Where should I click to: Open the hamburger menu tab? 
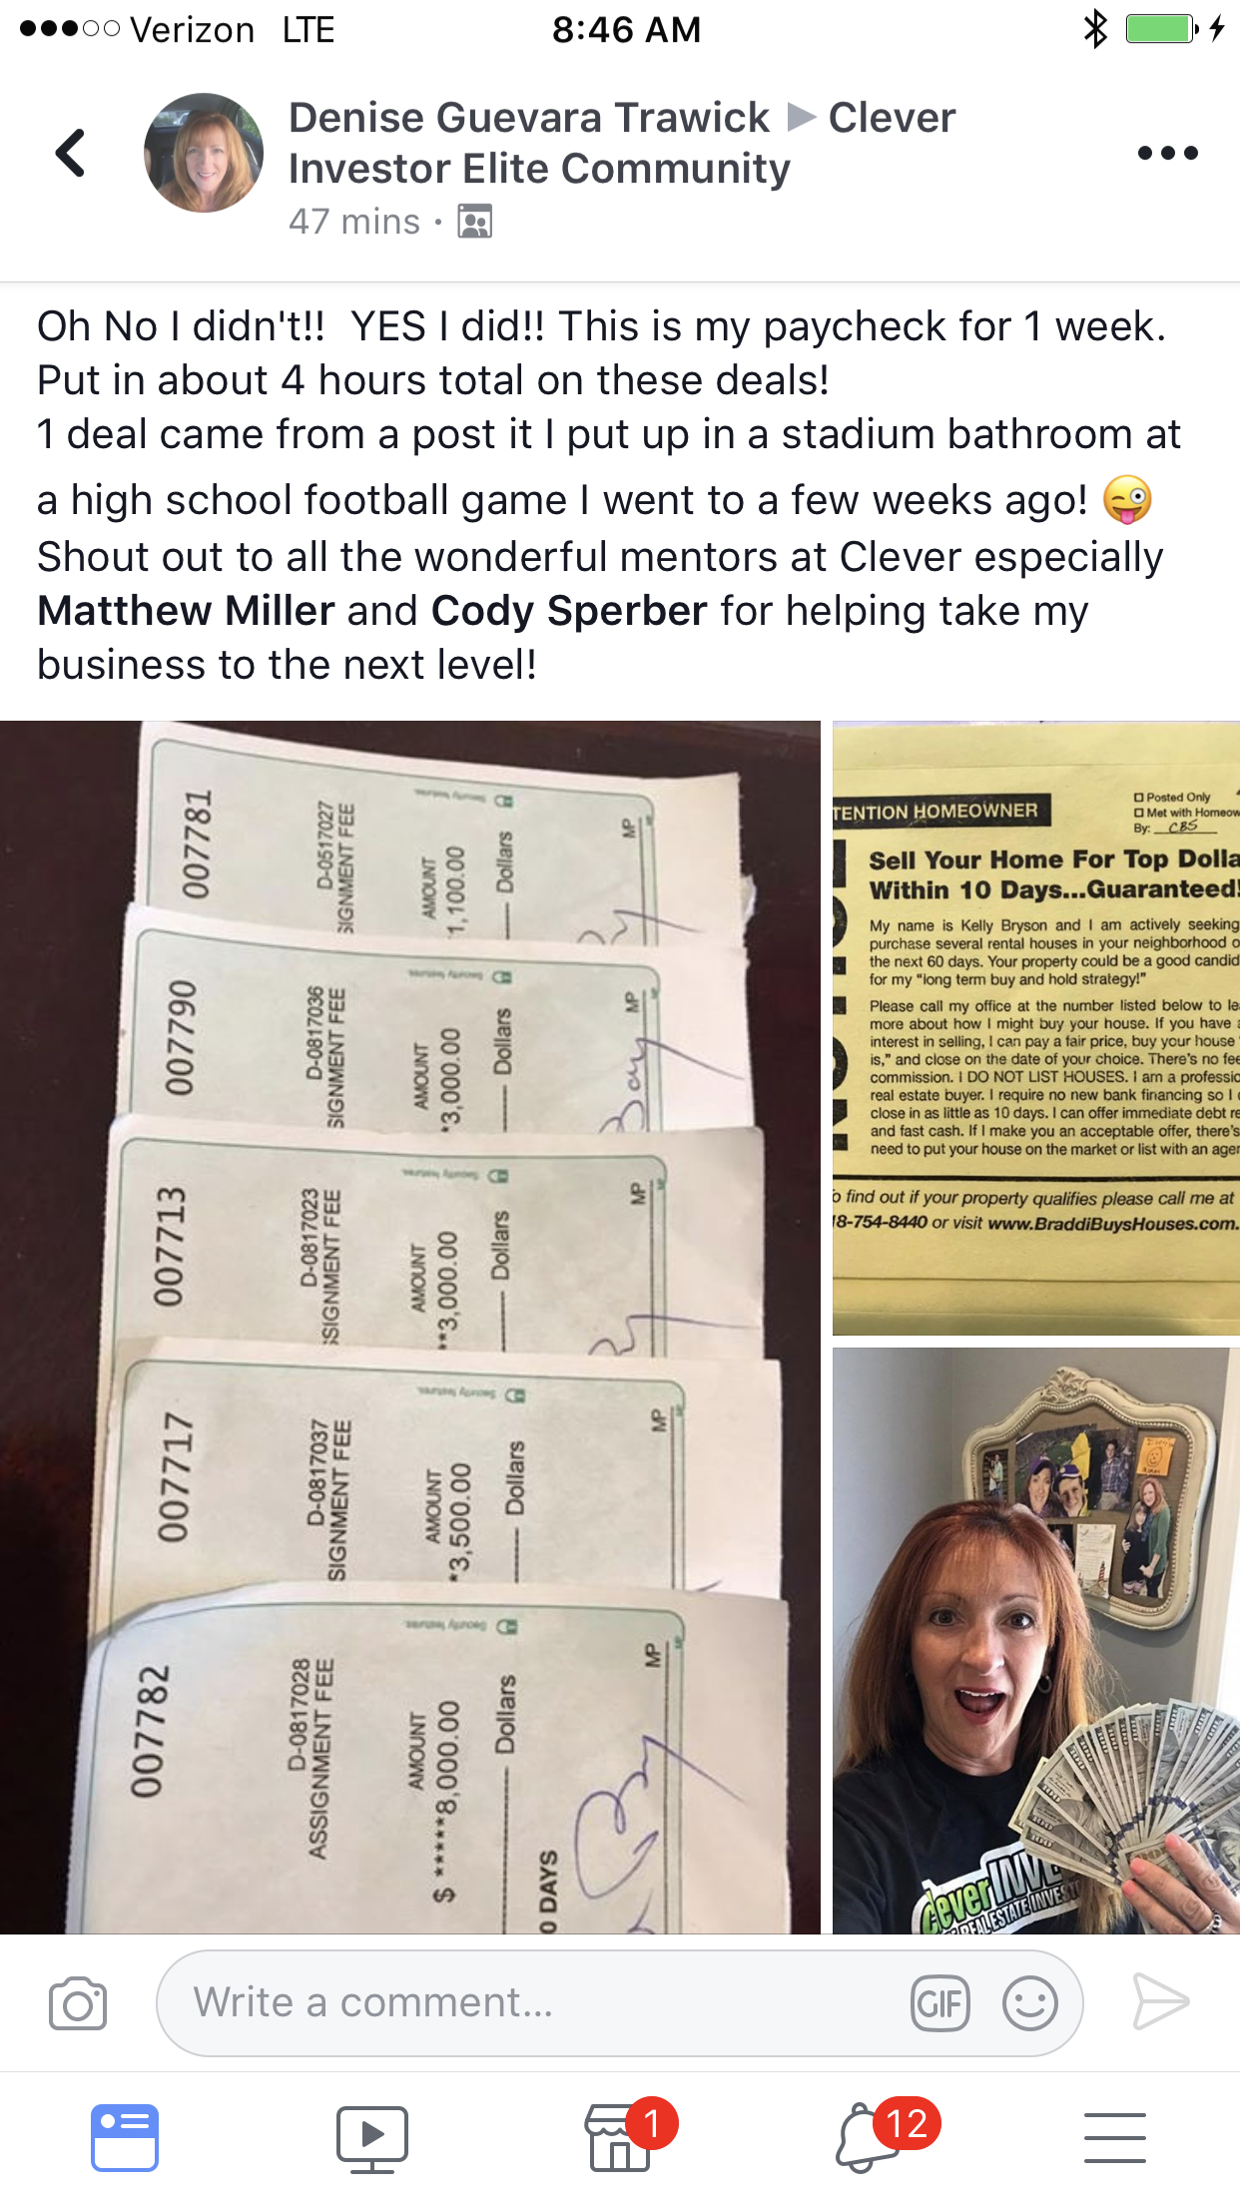pyautogui.click(x=1115, y=2138)
